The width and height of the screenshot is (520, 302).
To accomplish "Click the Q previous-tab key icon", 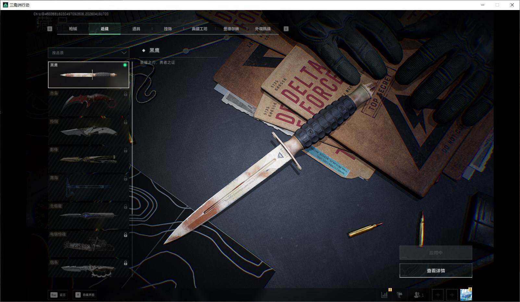I will (x=50, y=29).
